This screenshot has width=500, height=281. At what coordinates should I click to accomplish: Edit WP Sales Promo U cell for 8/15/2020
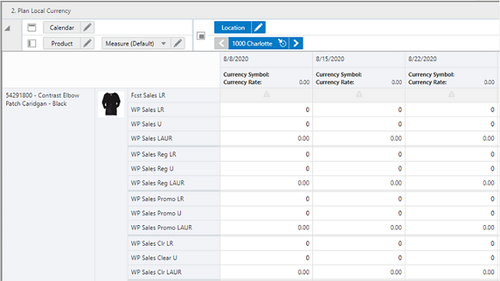click(359, 213)
